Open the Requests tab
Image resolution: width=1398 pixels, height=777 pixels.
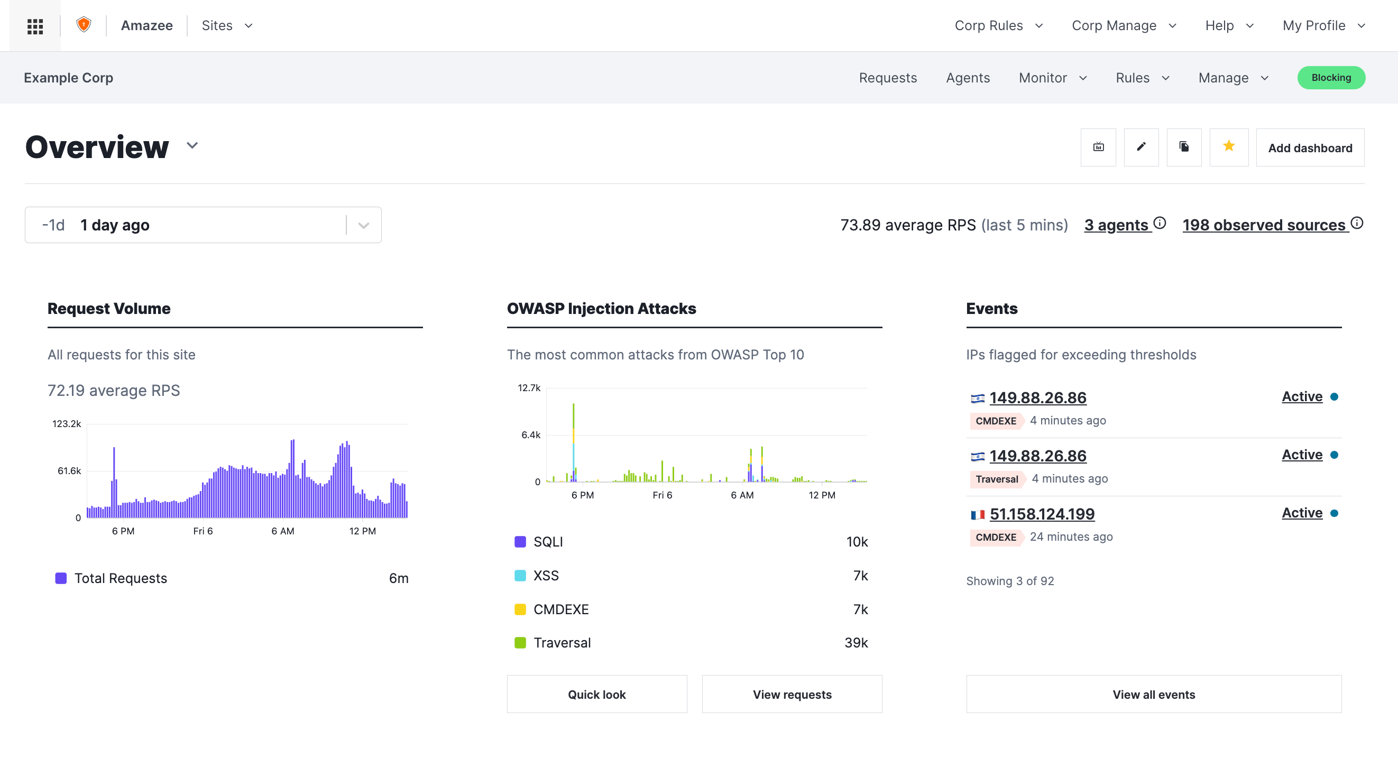pos(887,78)
